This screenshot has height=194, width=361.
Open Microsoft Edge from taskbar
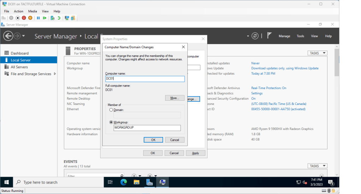coord(124,182)
